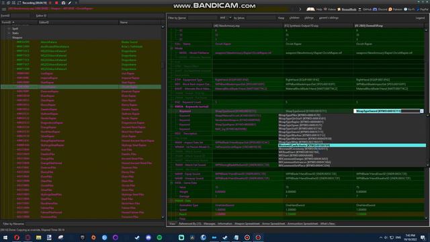
Task: Select the highlighted Orcish Rapier weapon row
Action: point(81,87)
